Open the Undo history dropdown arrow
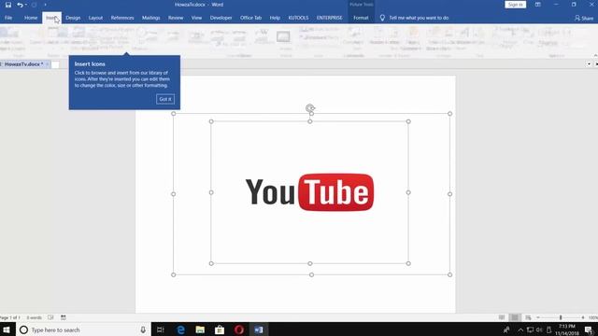Viewport: 598px width, 336px height. click(x=25, y=5)
